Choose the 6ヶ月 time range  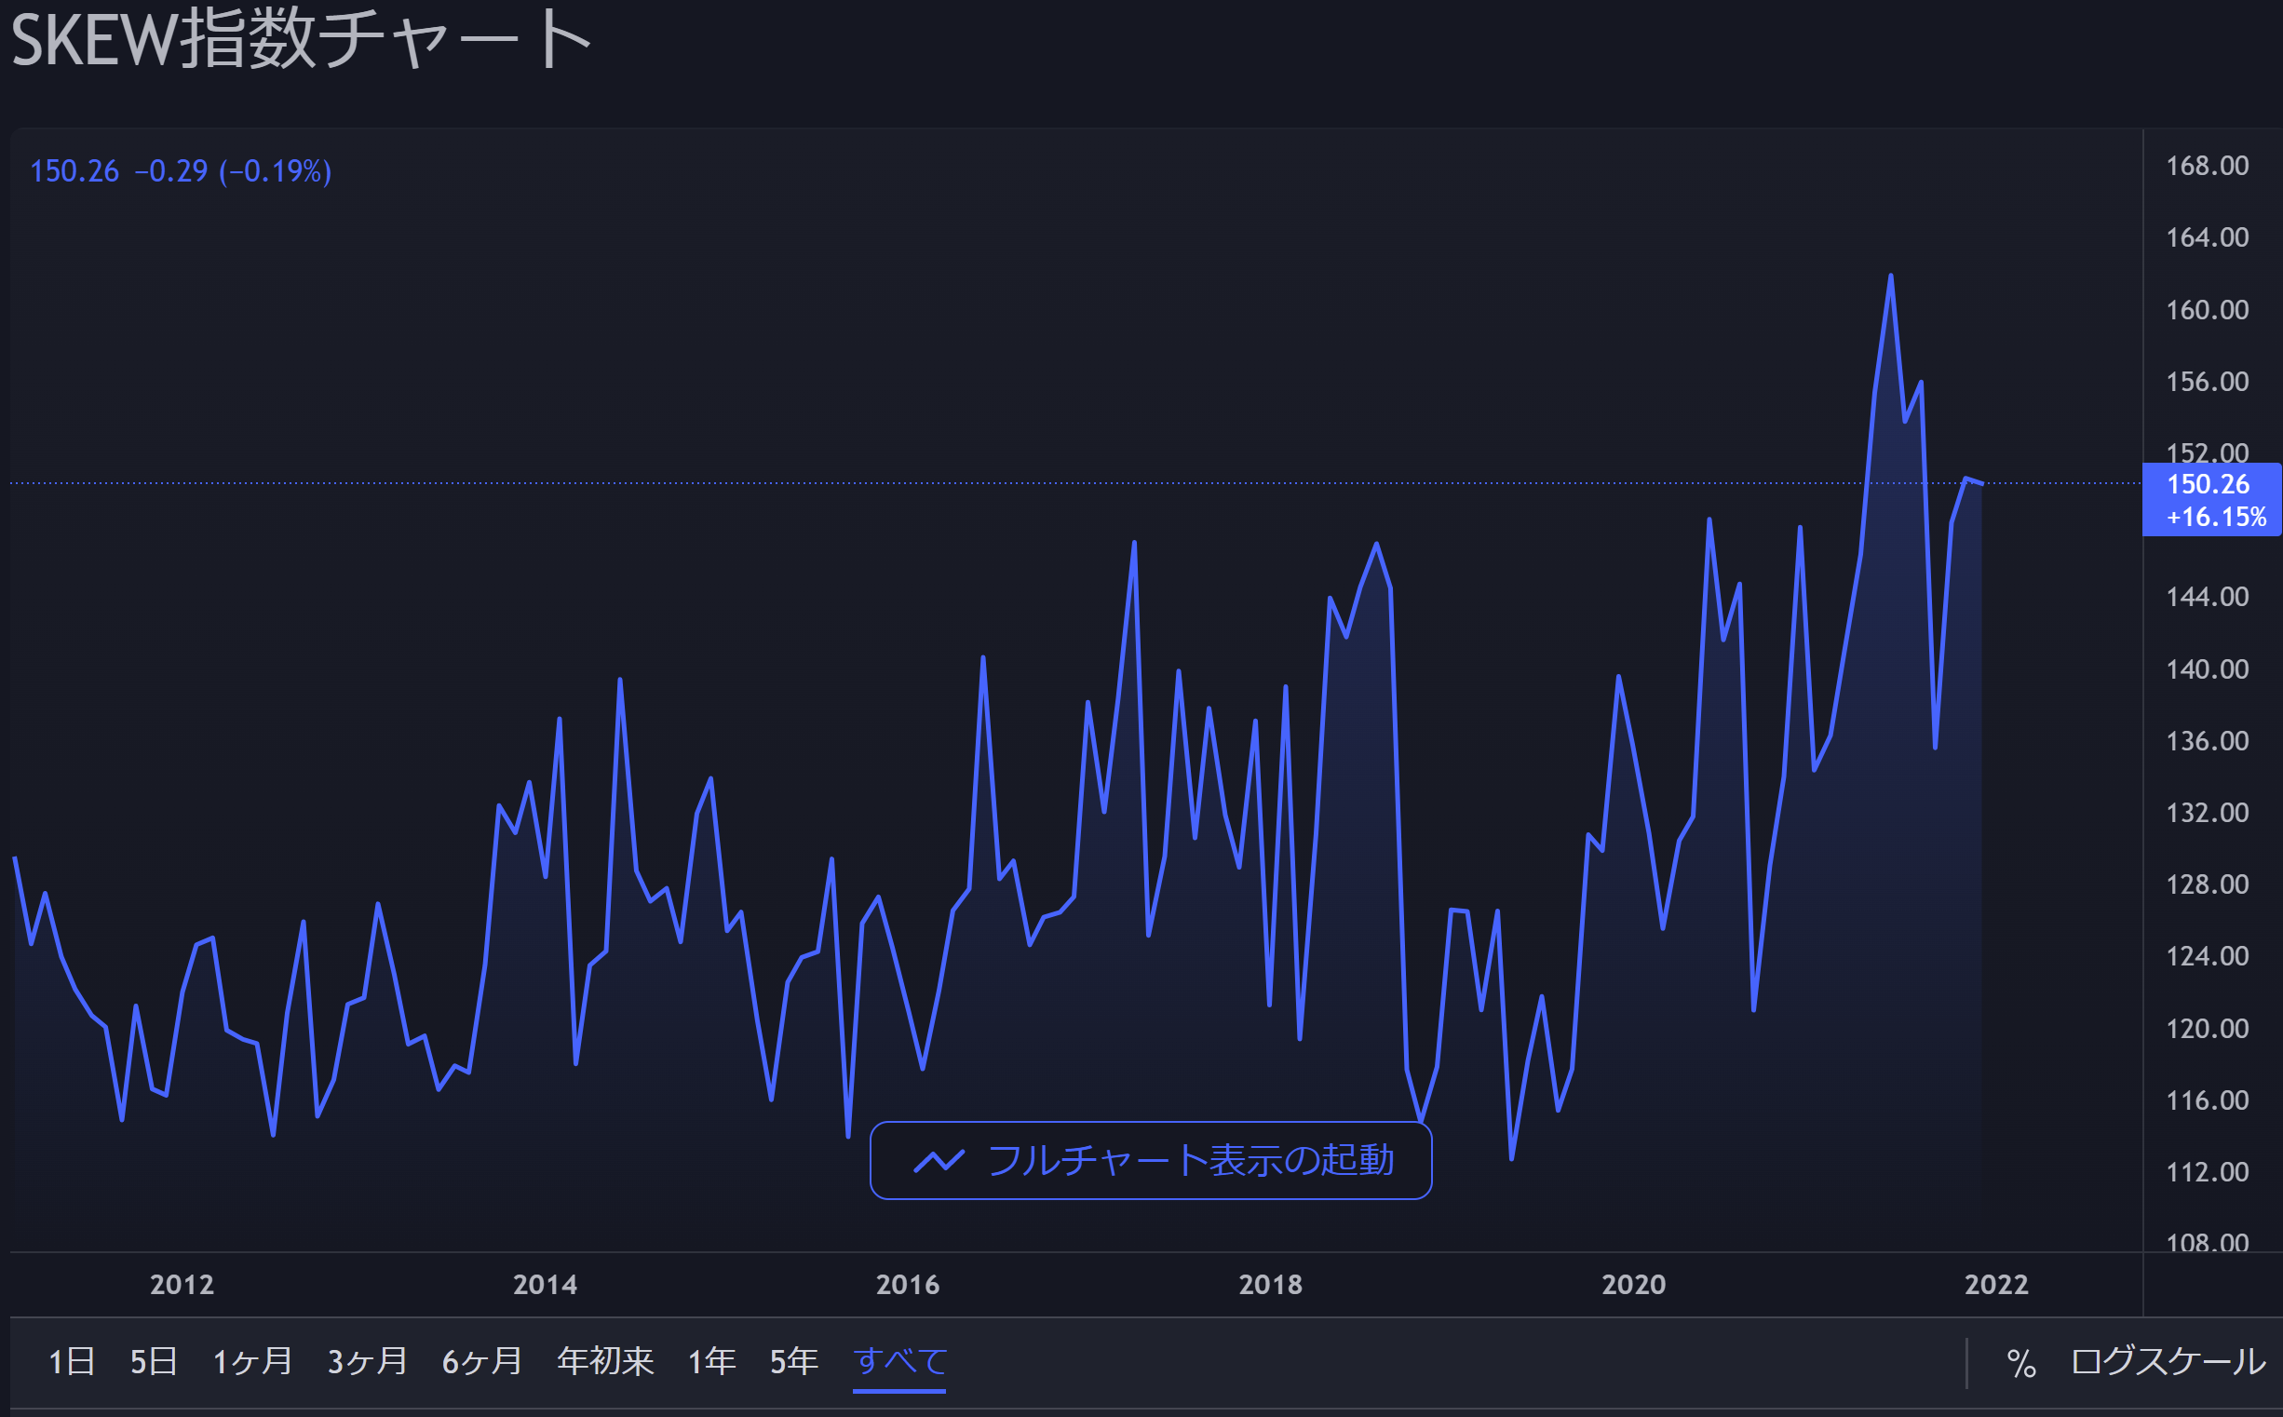tap(481, 1361)
